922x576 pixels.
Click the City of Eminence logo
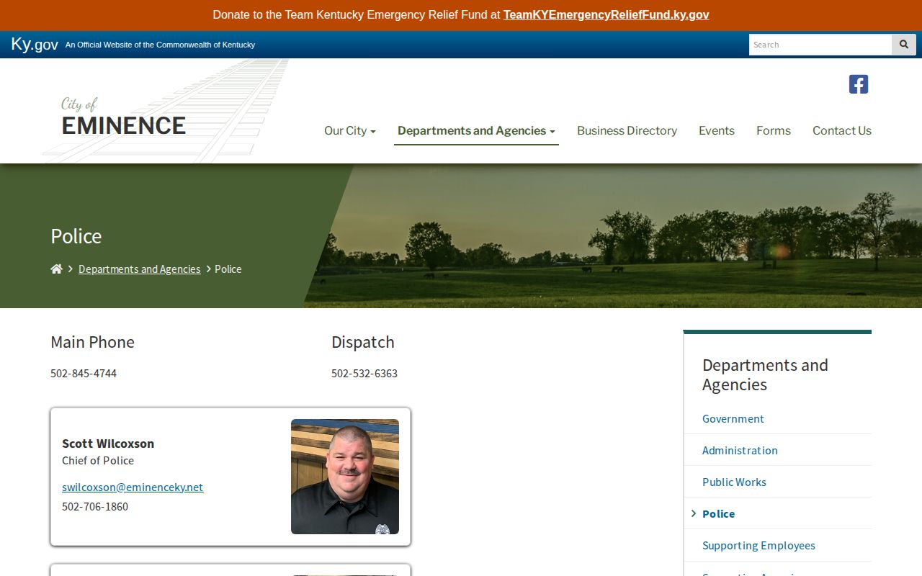(x=123, y=117)
